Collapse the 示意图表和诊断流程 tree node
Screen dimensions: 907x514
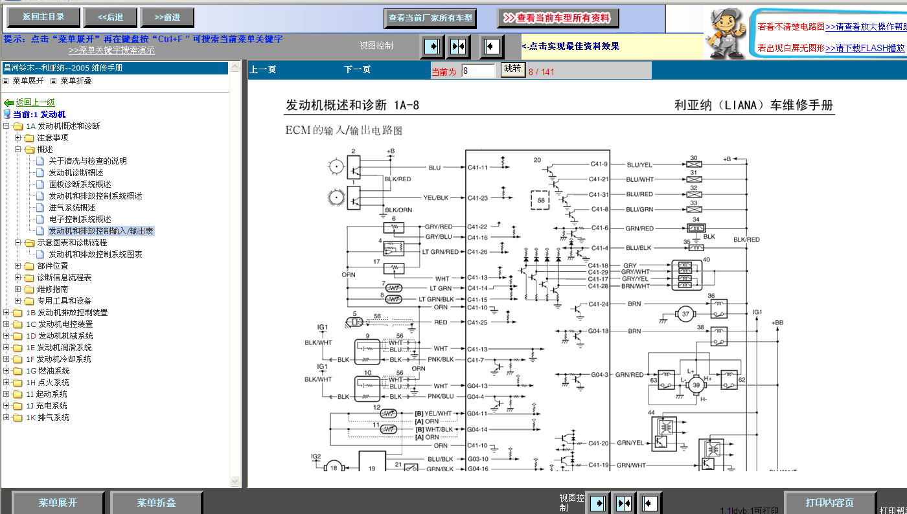coord(18,243)
